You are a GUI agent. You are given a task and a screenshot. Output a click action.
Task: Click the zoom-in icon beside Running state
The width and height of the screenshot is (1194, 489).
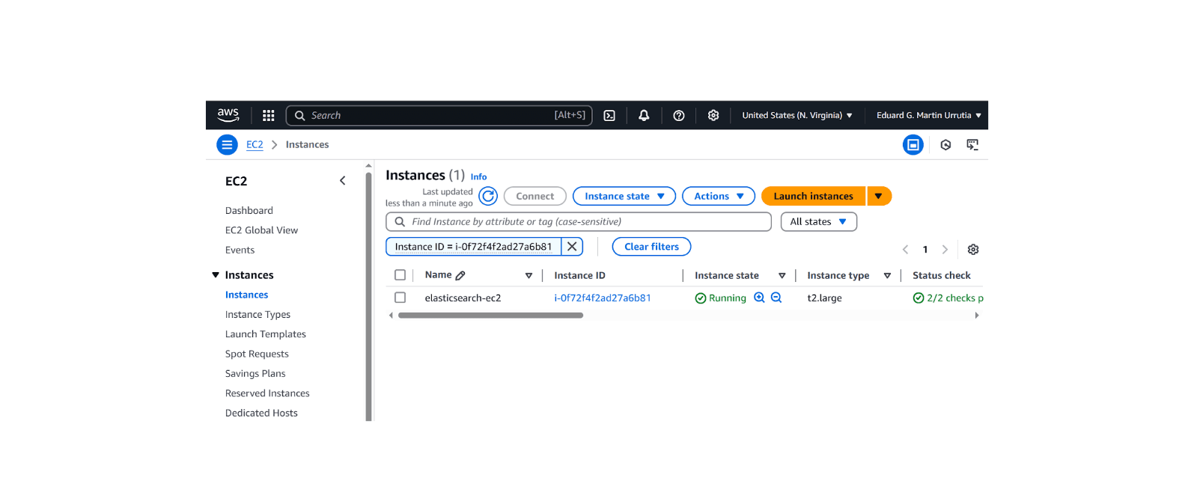[x=759, y=298]
